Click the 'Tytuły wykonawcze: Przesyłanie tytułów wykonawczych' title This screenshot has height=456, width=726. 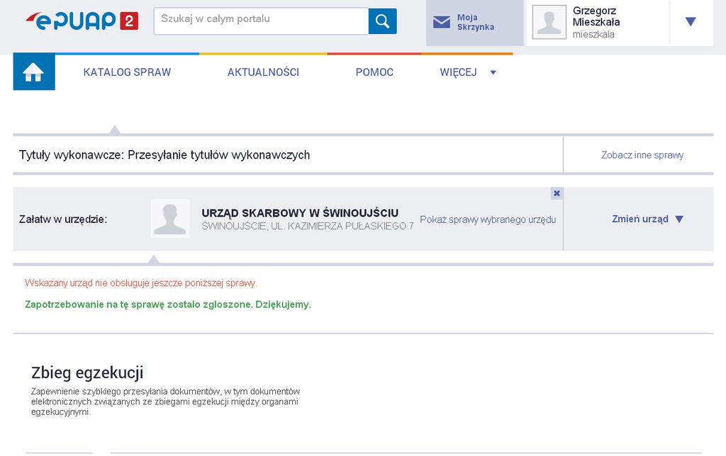coord(164,155)
